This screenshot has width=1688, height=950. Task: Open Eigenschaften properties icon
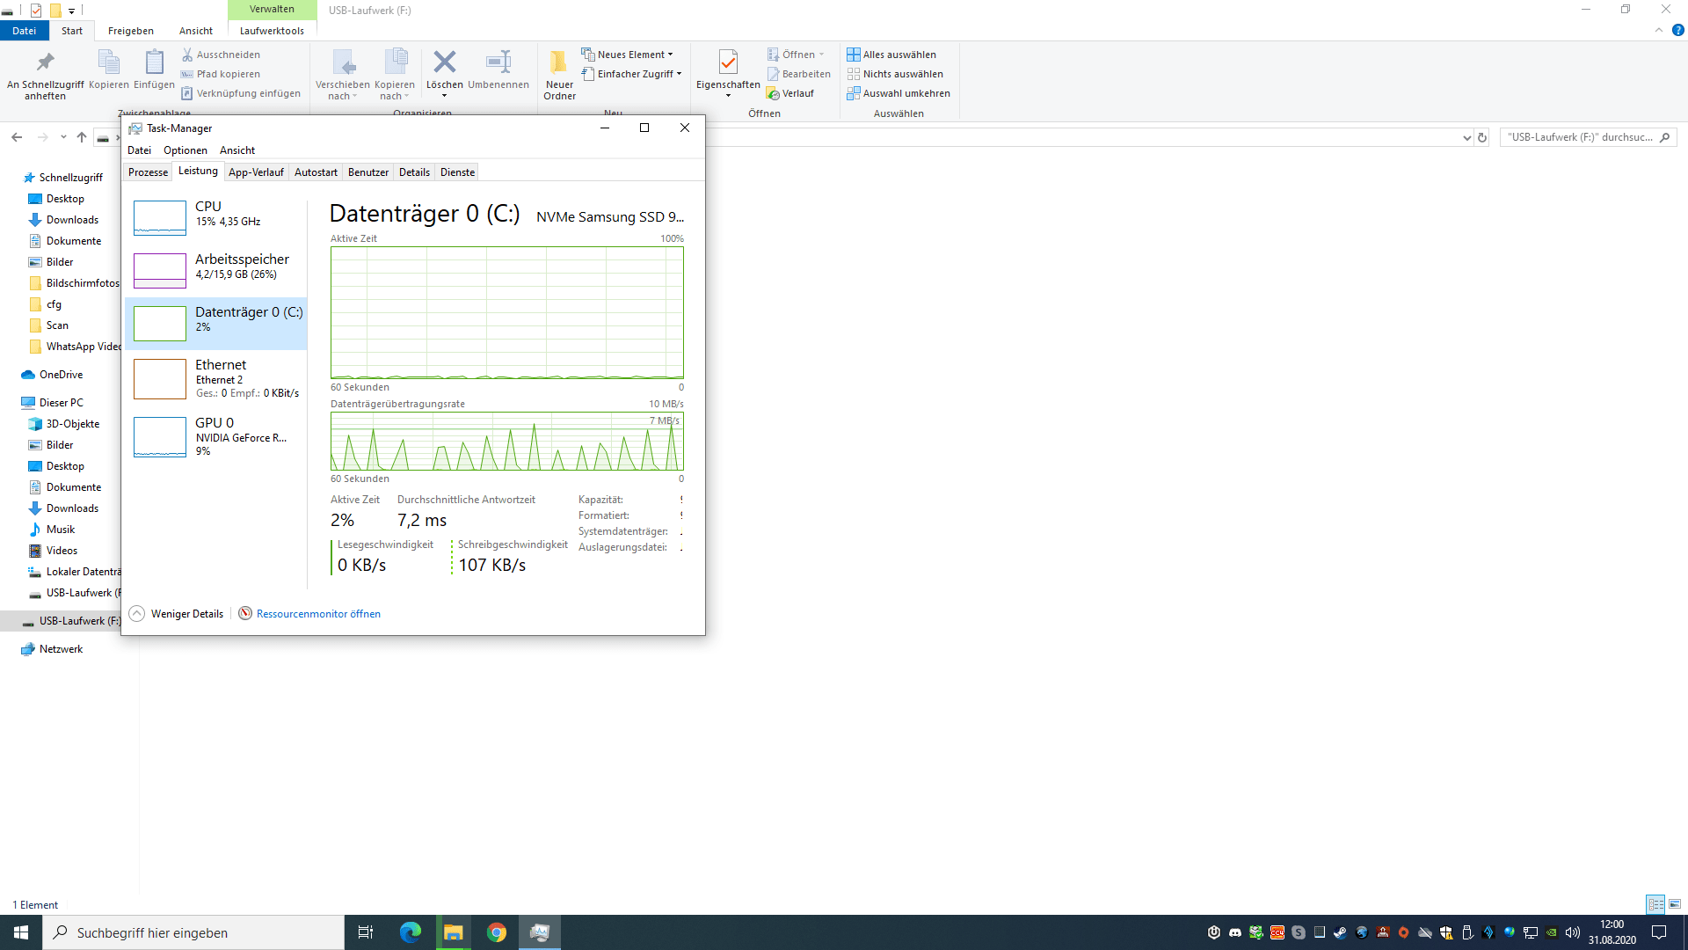tap(728, 62)
